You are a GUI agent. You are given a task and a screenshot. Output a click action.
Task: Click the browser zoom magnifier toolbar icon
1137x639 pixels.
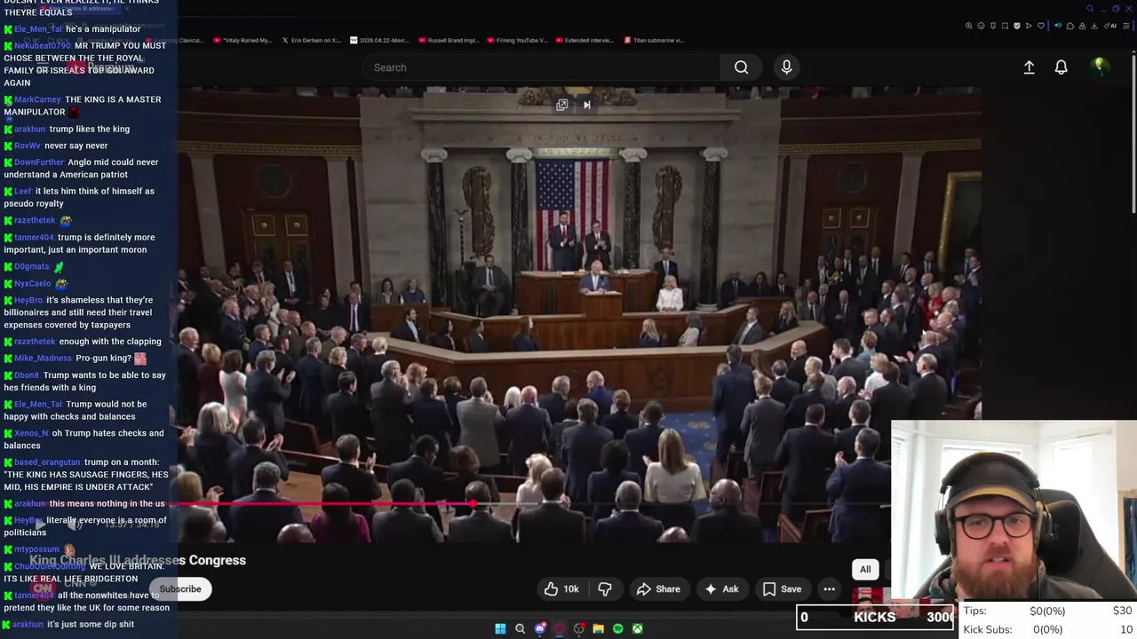click(x=969, y=26)
